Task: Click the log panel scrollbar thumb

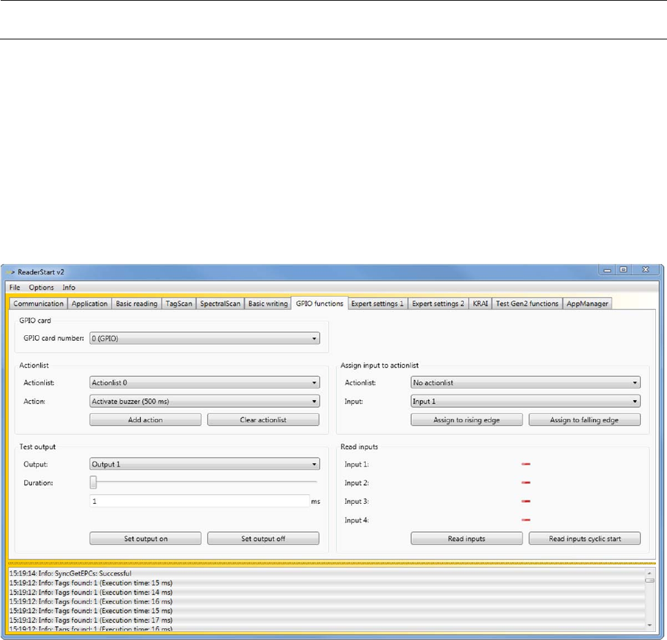Action: coord(650,581)
